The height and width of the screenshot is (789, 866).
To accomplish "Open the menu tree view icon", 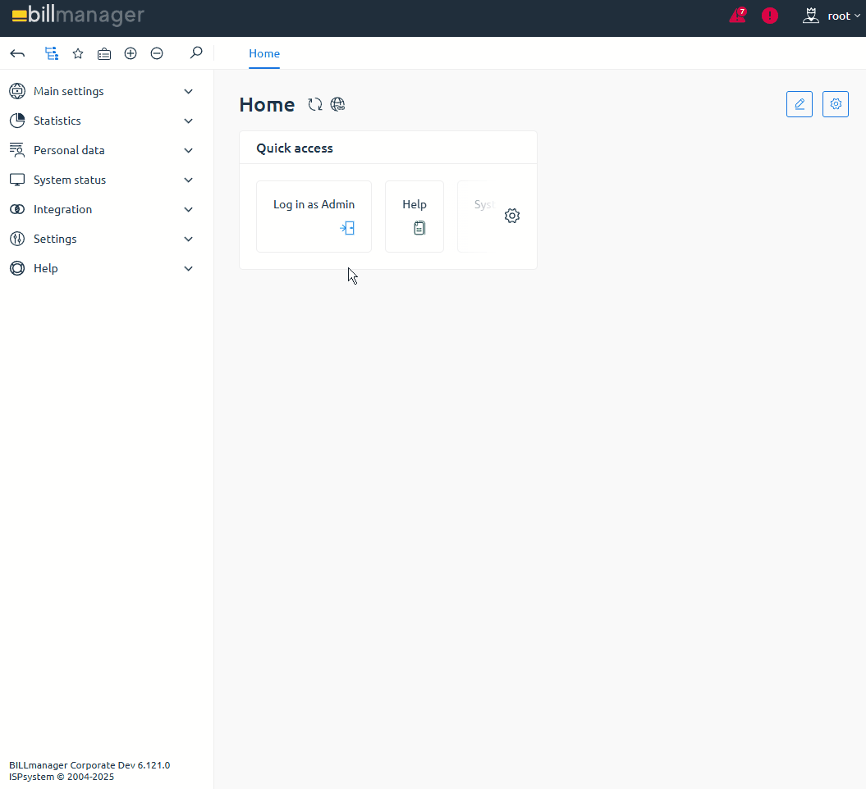I will pos(52,53).
